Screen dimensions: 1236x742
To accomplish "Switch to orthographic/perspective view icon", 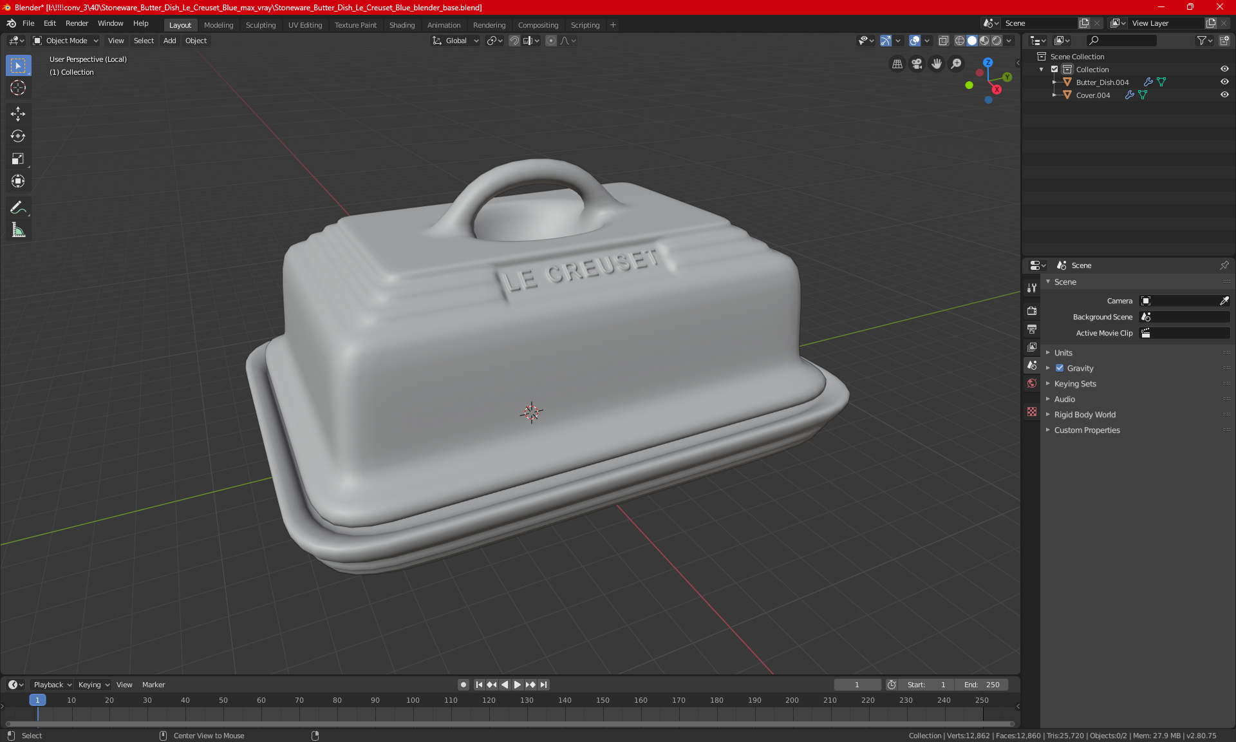I will (x=897, y=64).
